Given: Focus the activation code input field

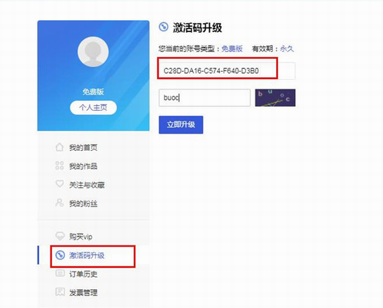Looking at the screenshot, I should (x=227, y=70).
